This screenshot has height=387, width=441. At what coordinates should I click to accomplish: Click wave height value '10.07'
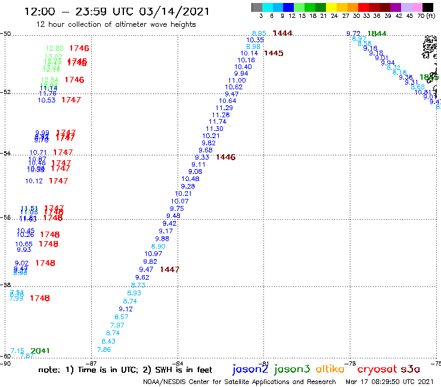(x=179, y=201)
